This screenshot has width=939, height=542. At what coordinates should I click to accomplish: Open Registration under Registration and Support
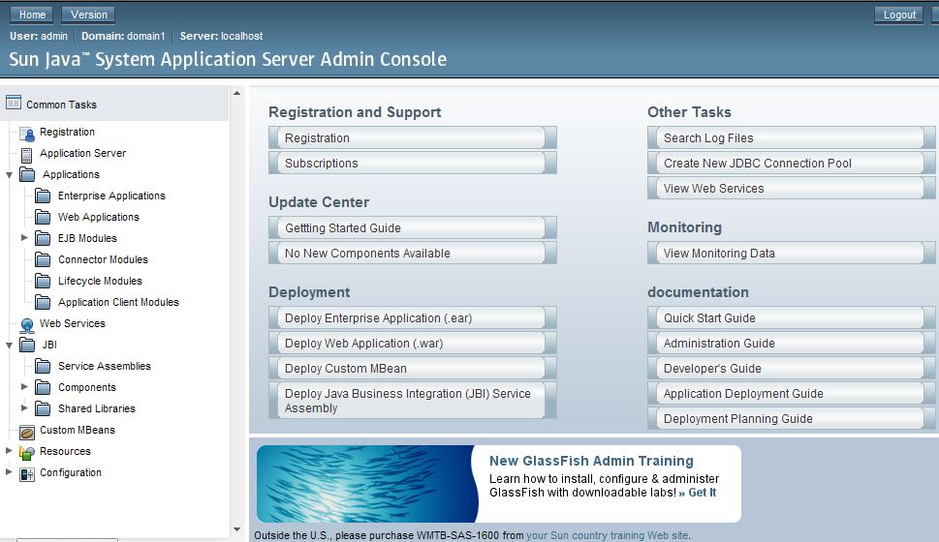point(413,137)
